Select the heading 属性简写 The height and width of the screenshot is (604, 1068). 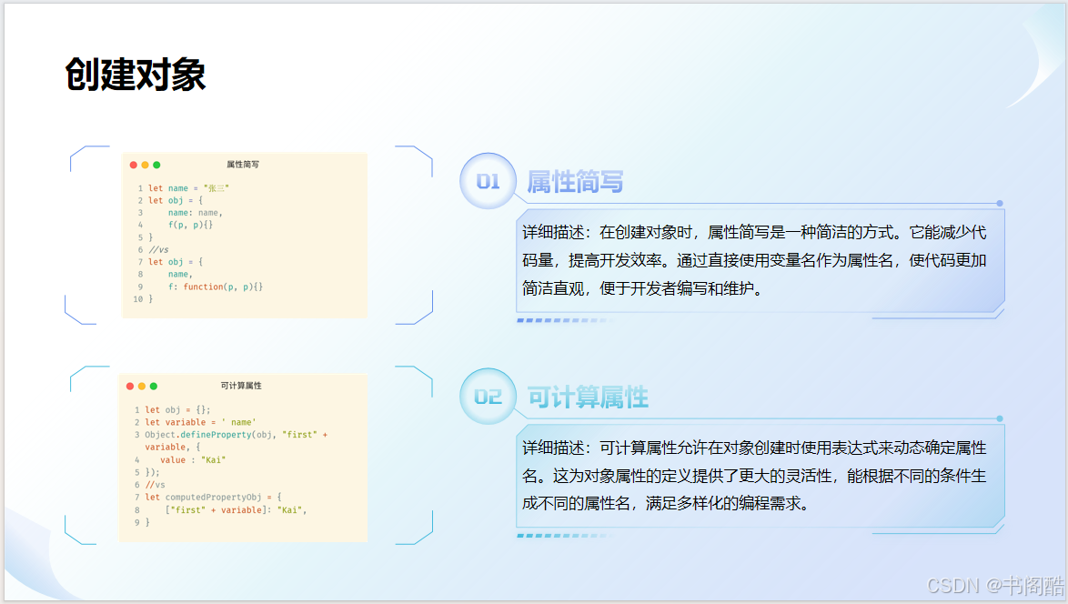click(575, 182)
